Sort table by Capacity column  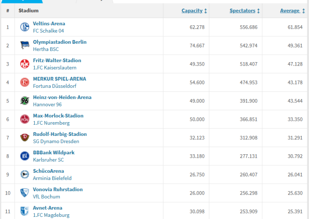pos(194,11)
